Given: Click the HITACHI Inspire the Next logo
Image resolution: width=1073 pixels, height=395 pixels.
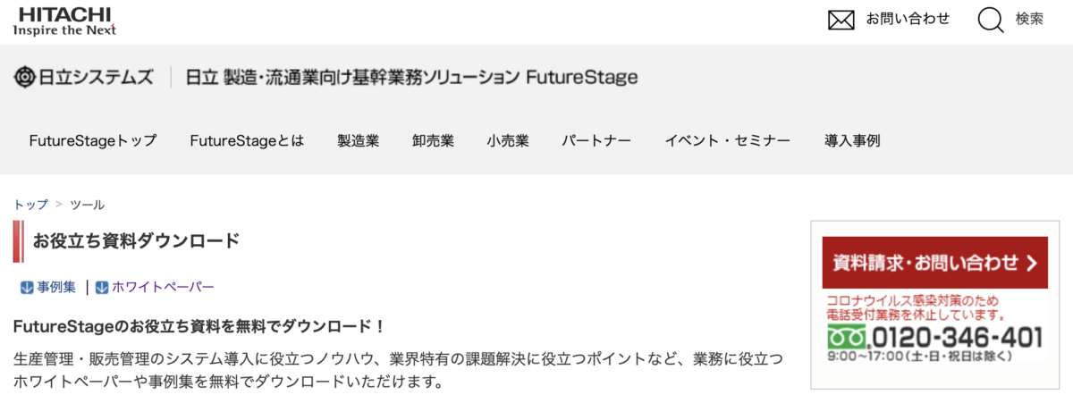Looking at the screenshot, I should point(64,20).
